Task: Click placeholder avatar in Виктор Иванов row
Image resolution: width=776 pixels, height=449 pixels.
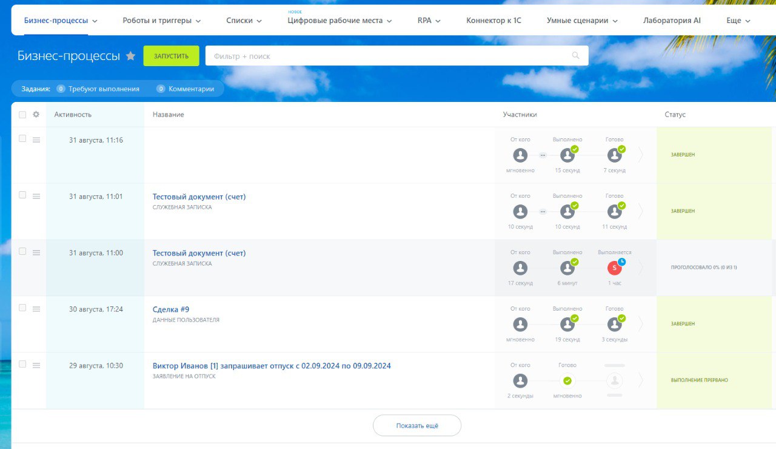Action: (615, 381)
